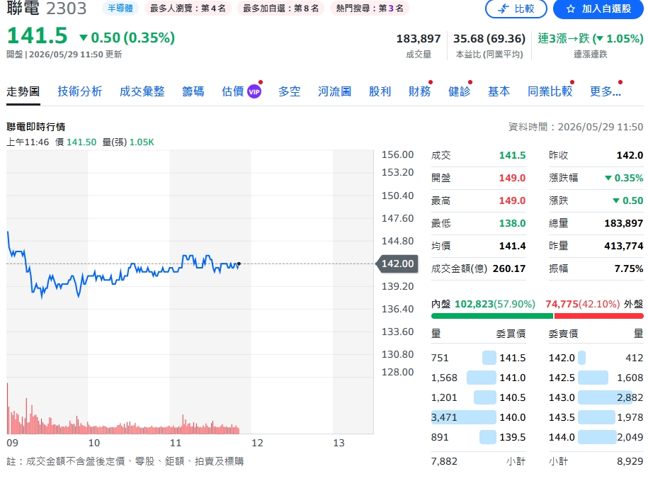This screenshot has width=648, height=481.
Task: Click the green 內盤 portion of ratio bar
Action: tap(491, 316)
